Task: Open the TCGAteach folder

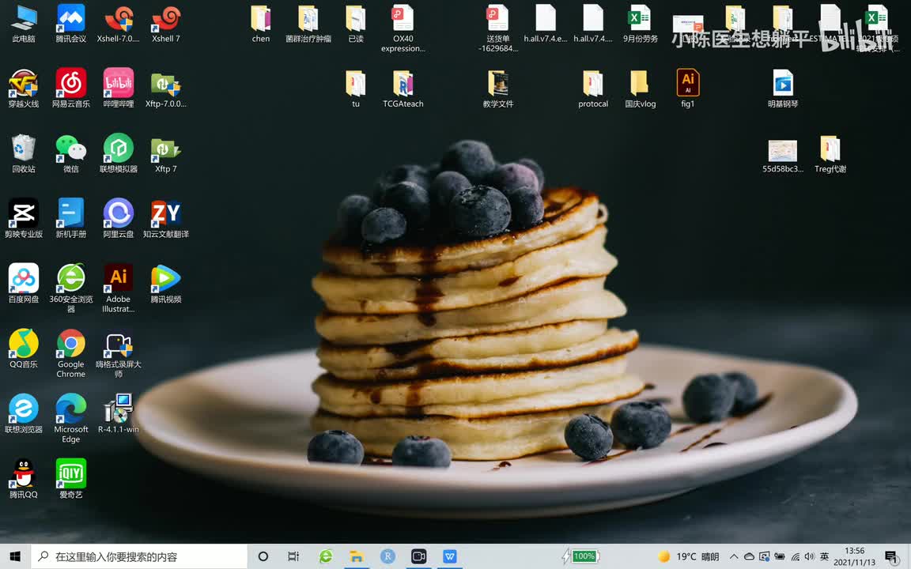Action: coord(403,89)
